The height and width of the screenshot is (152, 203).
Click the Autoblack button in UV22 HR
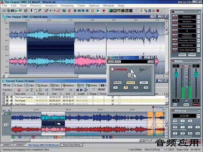[117, 82]
